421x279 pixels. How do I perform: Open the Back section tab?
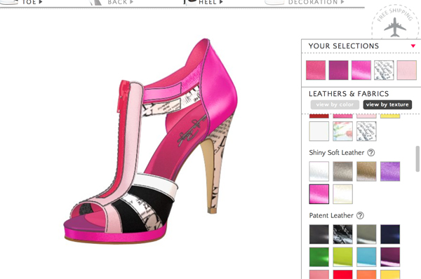(120, 2)
